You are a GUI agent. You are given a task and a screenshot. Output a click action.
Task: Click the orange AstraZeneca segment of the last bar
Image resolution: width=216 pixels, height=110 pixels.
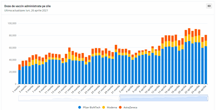point(206,38)
